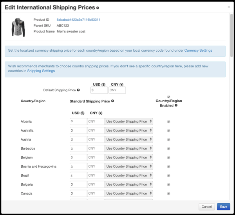235x215 pixels.
Task: Click the Australia CNY price field
Action: [x=96, y=130]
